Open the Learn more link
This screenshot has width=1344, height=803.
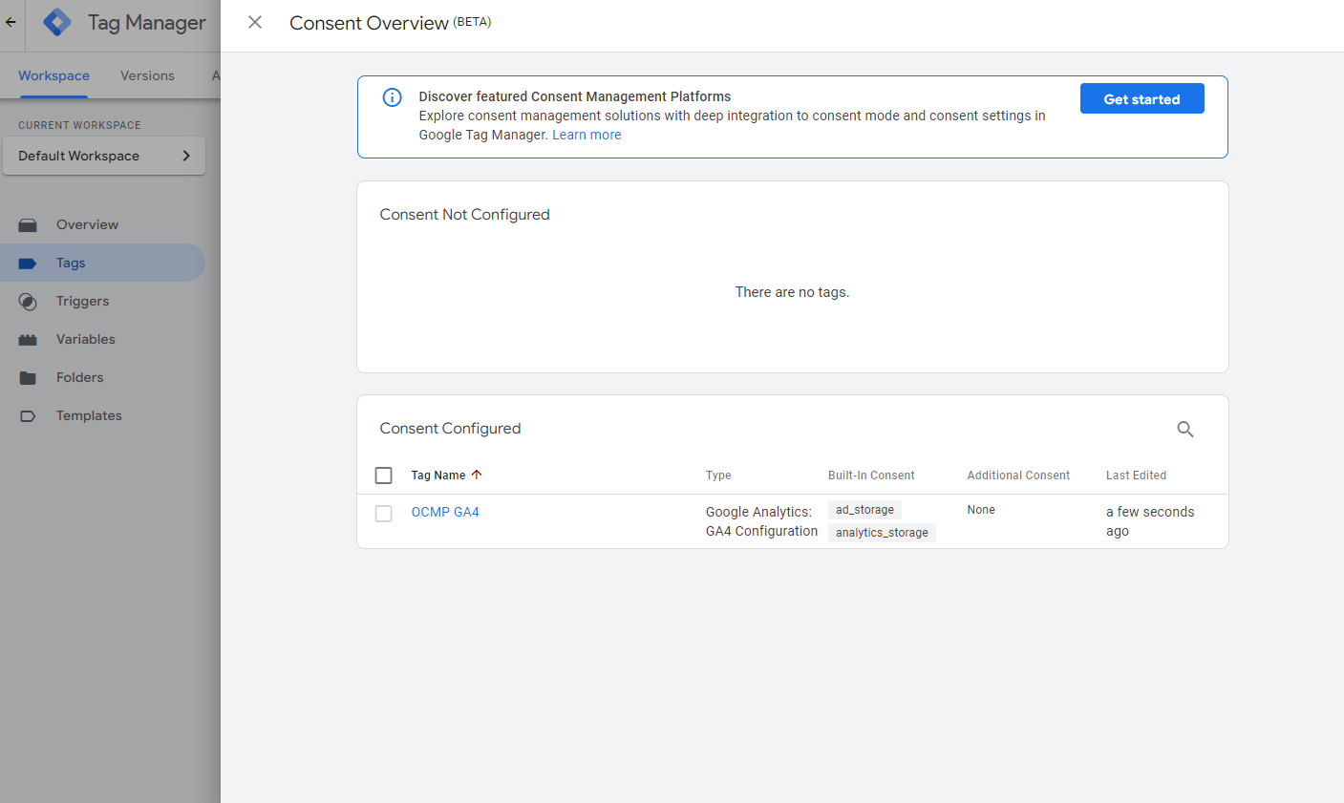[587, 135]
